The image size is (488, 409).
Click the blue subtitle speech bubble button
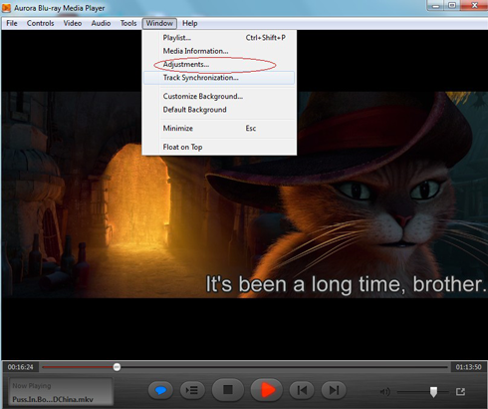coord(160,390)
